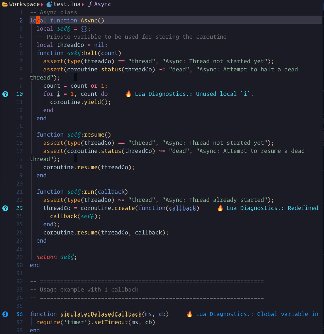Click the flame icon on line 23 diagnostic
Viewport: 324px width, 334px height.
[220, 208]
